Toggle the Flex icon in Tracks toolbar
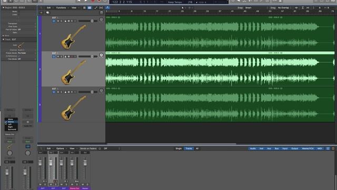This screenshot has width=337, height=190. (x=101, y=8)
